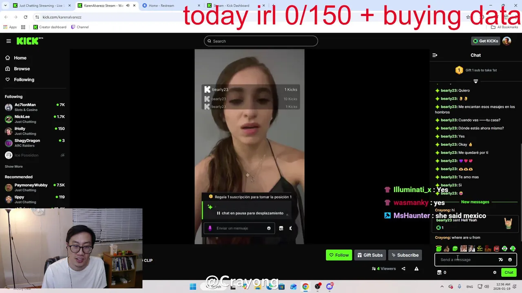Insert the red angry face emote
The width and height of the screenshot is (522, 293).
496,249
